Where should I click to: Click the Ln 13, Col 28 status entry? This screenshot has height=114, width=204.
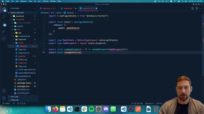point(137,104)
